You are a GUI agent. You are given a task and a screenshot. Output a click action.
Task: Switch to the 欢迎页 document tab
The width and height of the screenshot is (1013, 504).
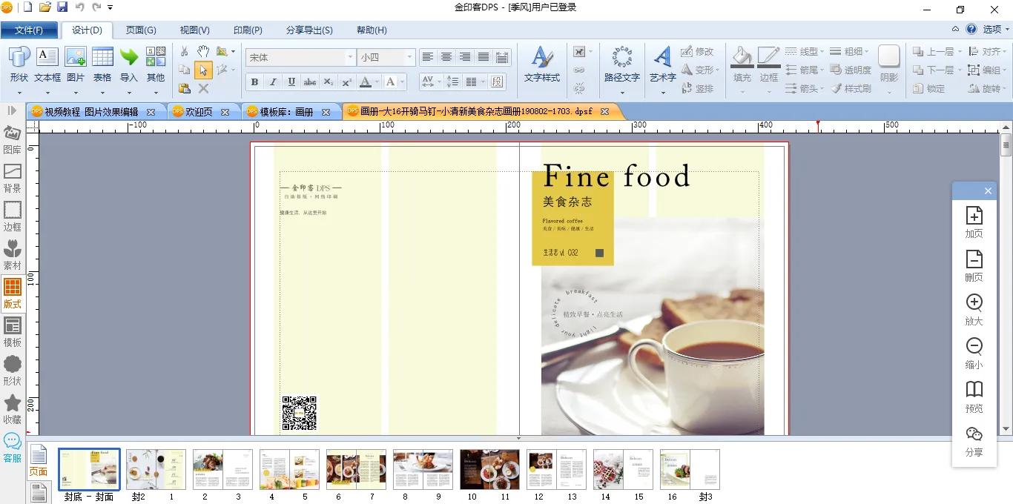point(199,112)
